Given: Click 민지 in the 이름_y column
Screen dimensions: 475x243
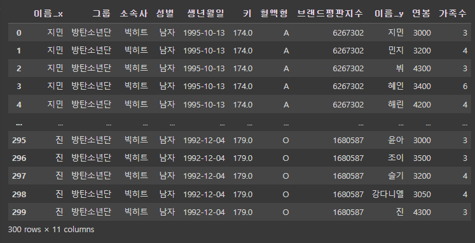Looking at the screenshot, I should coord(396,50).
